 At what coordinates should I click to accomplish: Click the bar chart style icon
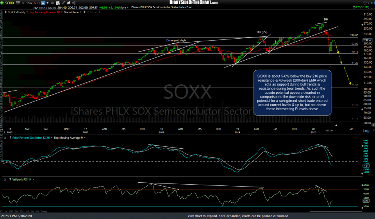click(53, 3)
